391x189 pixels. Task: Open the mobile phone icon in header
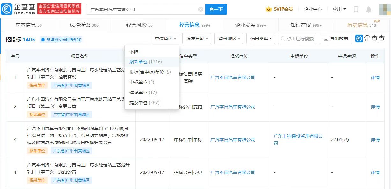point(356,9)
